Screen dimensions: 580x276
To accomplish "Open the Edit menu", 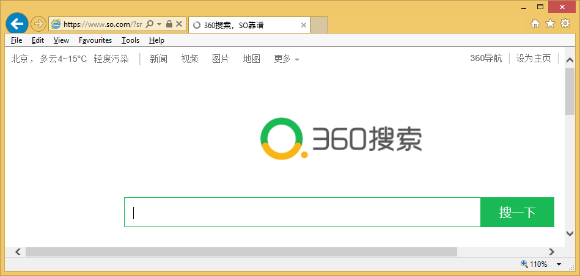I will coord(38,40).
